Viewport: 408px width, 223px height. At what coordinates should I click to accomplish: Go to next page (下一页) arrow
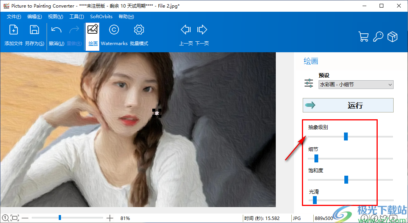click(x=202, y=30)
